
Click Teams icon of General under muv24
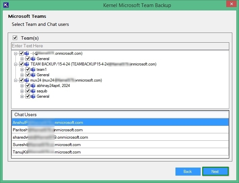[x=33, y=96]
